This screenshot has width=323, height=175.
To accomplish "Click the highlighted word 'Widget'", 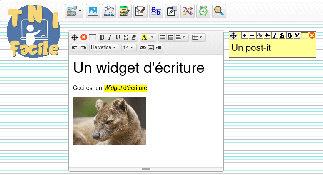I will [x=113, y=88].
